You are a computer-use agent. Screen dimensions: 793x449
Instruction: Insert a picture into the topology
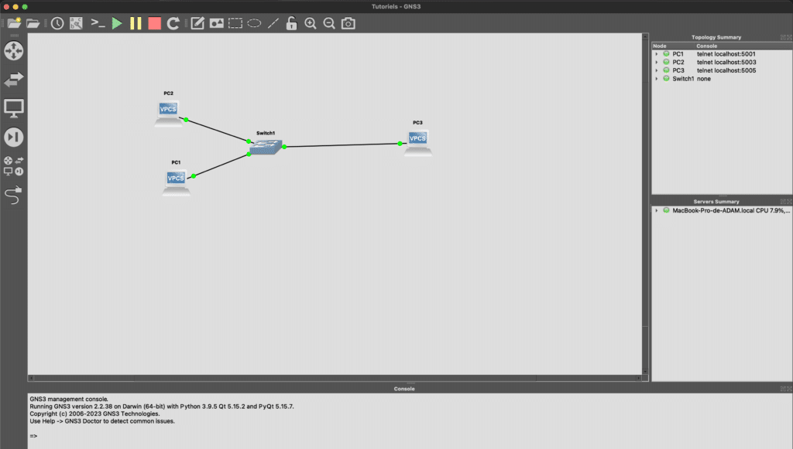pos(217,23)
